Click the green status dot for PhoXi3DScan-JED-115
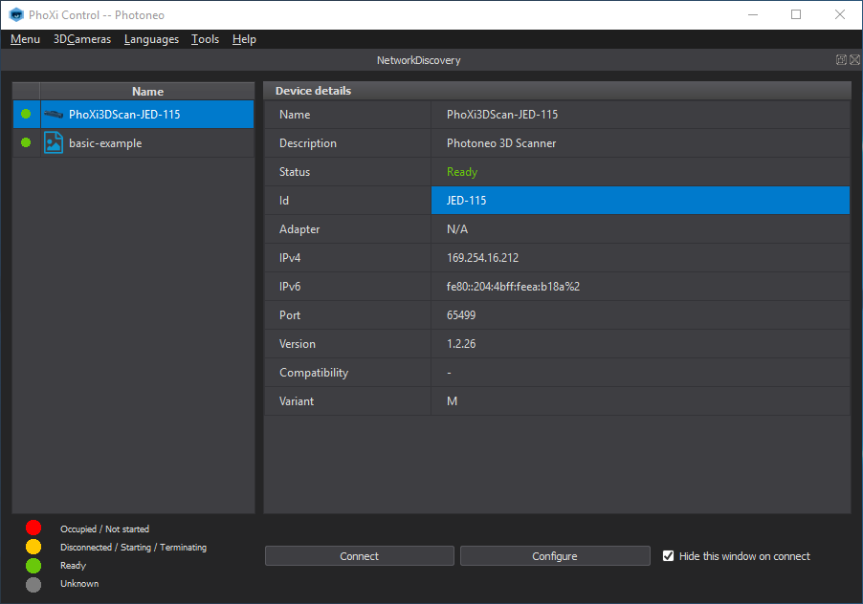Screen dimensions: 863x604 pos(26,115)
